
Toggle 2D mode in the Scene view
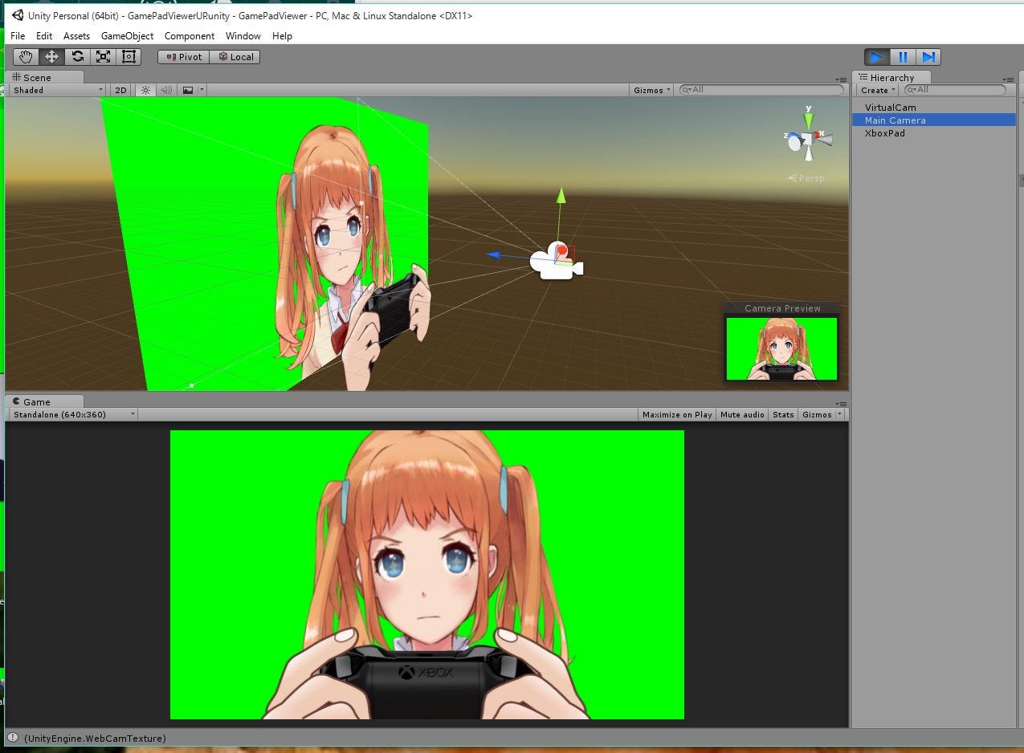click(x=120, y=90)
